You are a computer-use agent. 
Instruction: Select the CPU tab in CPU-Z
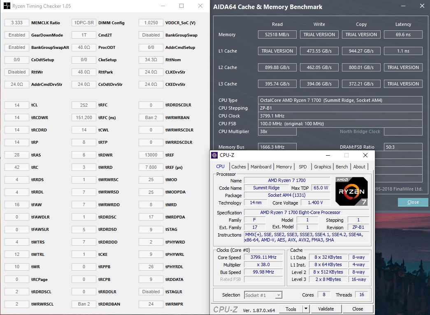pyautogui.click(x=220, y=166)
